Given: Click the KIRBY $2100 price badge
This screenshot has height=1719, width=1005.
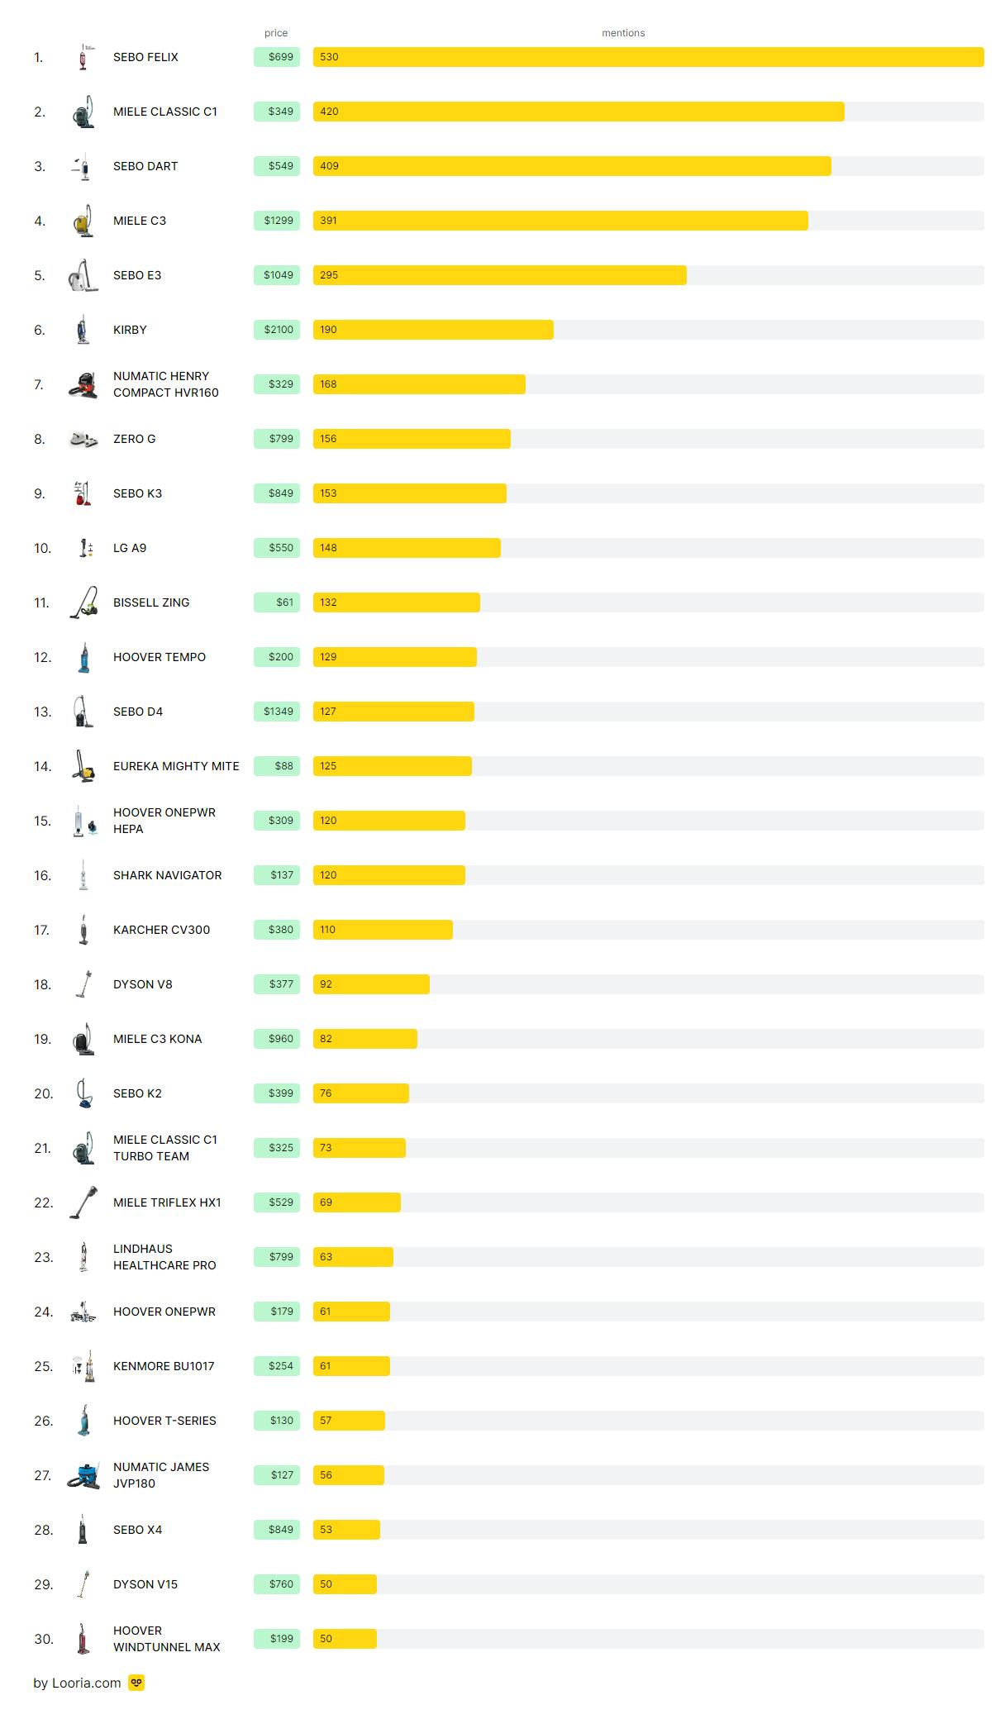Looking at the screenshot, I should pyautogui.click(x=278, y=330).
